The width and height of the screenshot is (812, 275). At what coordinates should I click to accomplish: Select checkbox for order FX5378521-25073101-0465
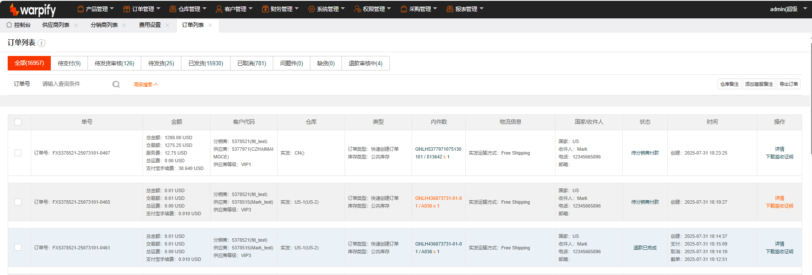tap(18, 202)
